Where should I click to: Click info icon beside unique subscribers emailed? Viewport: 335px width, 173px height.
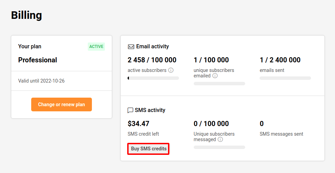point(215,76)
